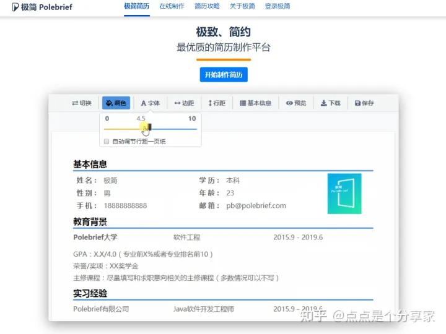This screenshot has width=446, height=334.
Task: Click the 保存 save button
Action: point(364,103)
